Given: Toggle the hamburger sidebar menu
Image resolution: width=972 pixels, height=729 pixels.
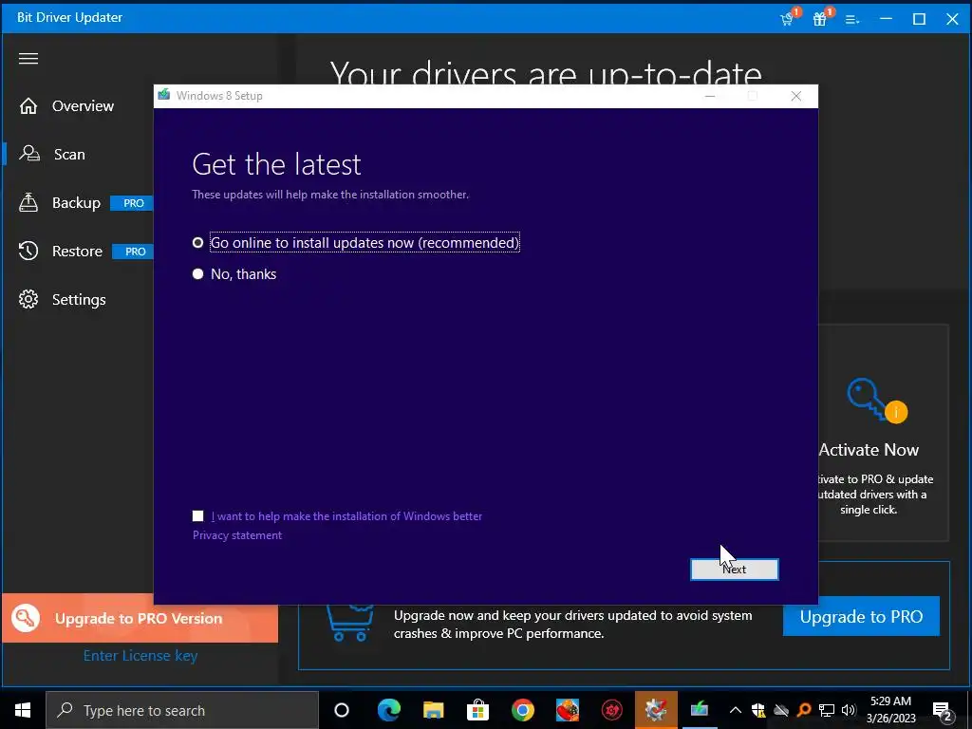Looking at the screenshot, I should tap(28, 58).
